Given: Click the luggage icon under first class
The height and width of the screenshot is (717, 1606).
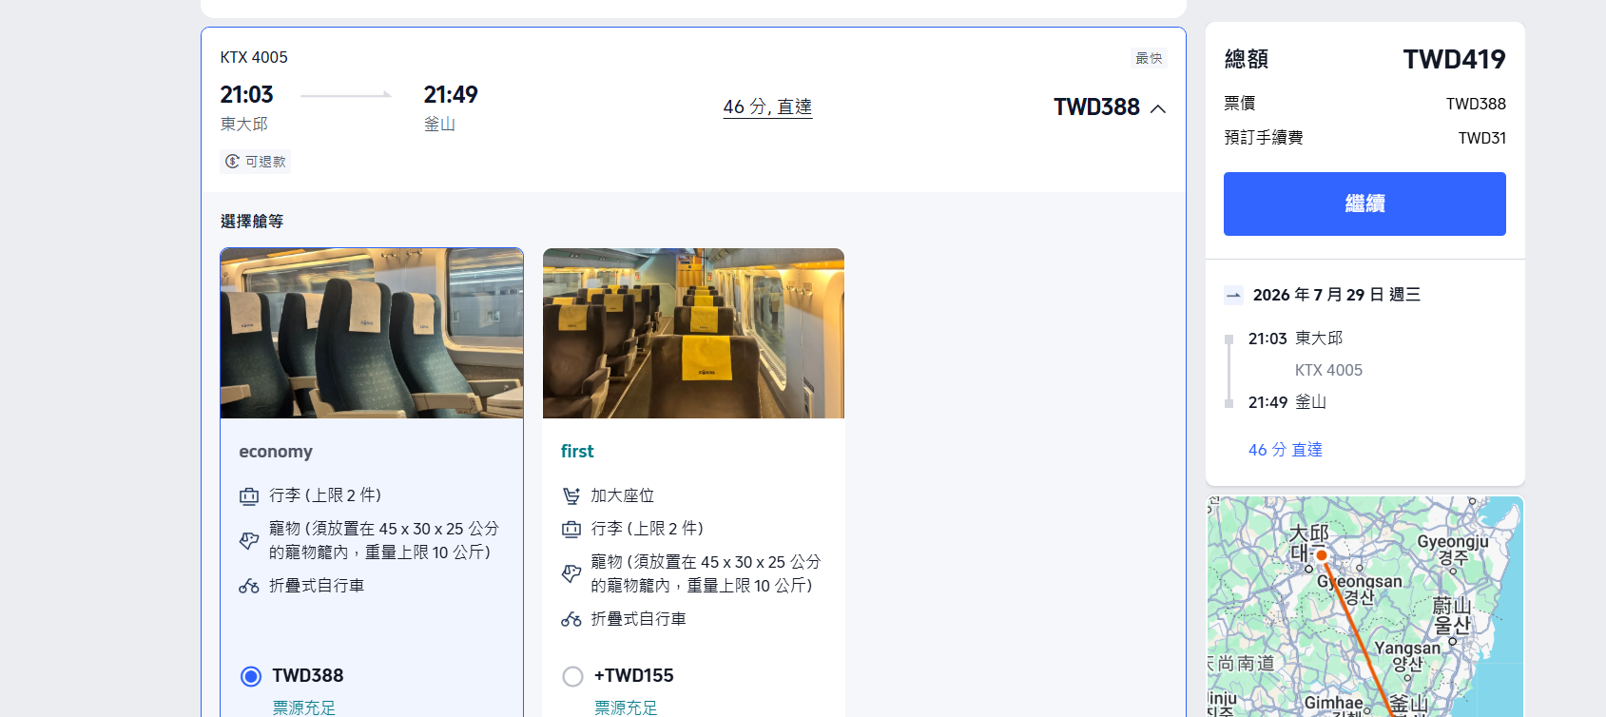Looking at the screenshot, I should click(571, 529).
